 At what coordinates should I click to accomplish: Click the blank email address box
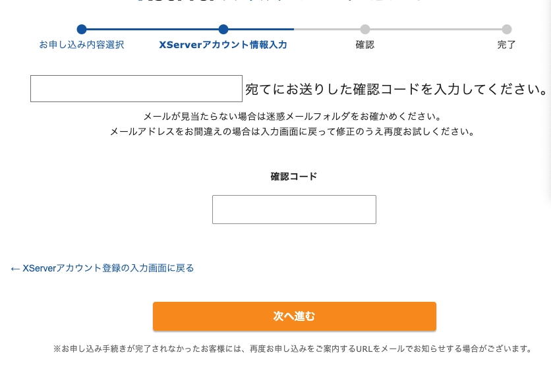136,88
